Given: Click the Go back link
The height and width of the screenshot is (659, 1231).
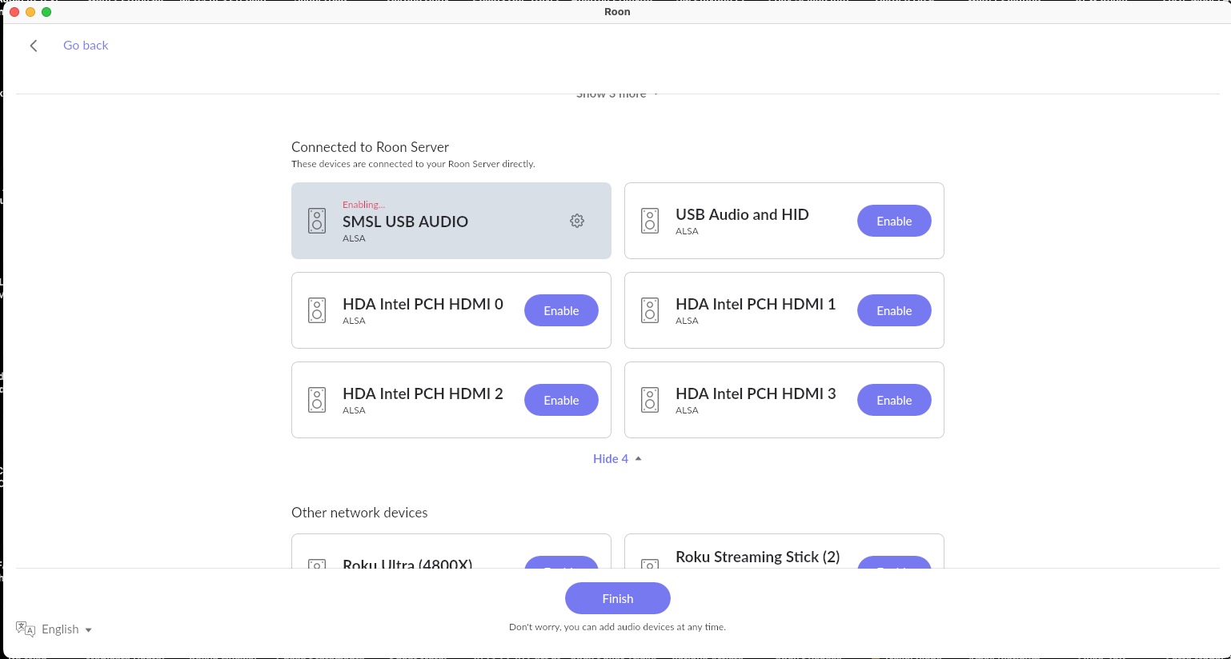Looking at the screenshot, I should pyautogui.click(x=86, y=46).
